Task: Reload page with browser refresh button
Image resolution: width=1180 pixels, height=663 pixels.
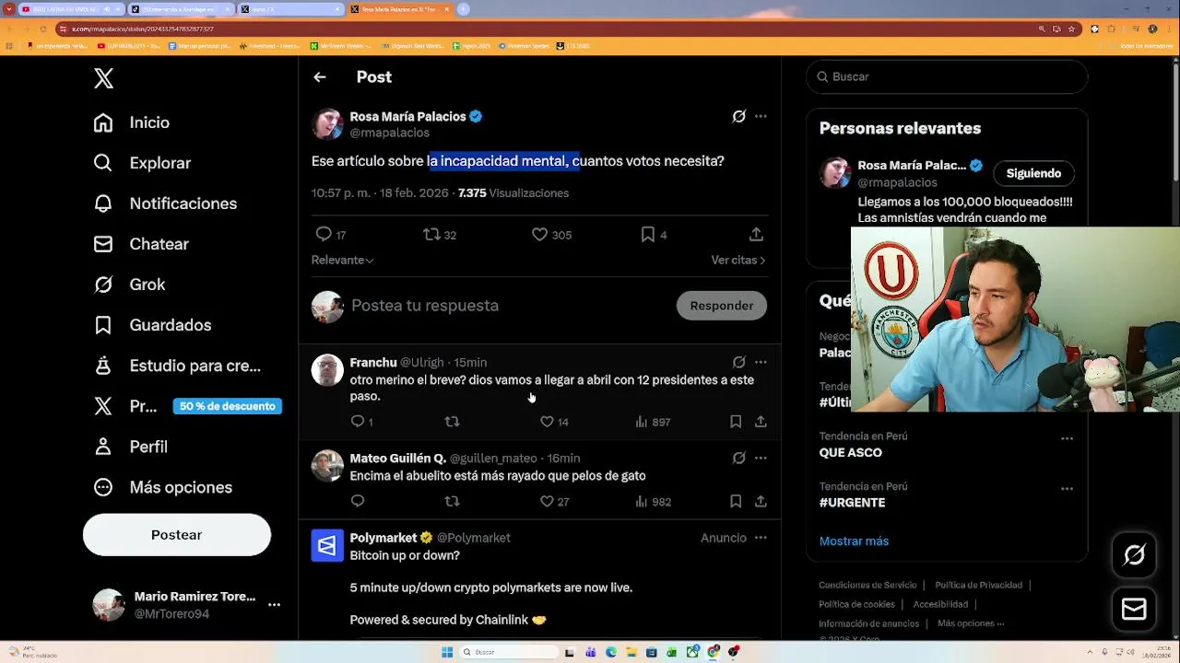Action: tap(42, 29)
